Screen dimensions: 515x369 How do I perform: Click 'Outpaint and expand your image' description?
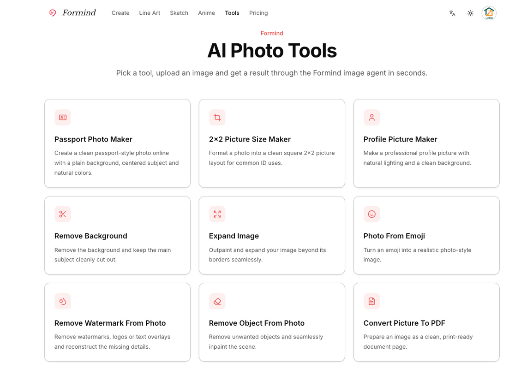click(267, 255)
